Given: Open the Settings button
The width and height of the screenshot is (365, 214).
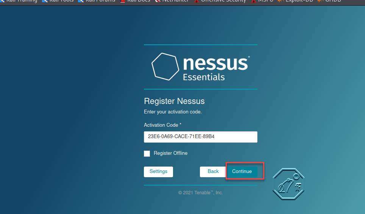Looking at the screenshot, I should coord(158,172).
